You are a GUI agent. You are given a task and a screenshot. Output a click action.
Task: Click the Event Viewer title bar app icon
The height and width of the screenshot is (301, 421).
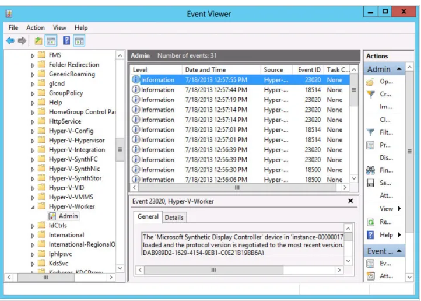click(x=9, y=13)
